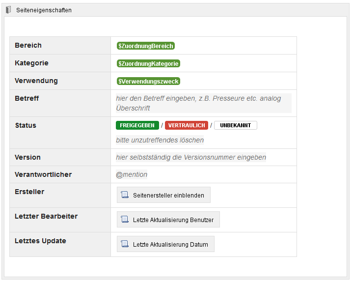
Task: Click the $ZuordnungKategorie green label
Action: pos(148,63)
